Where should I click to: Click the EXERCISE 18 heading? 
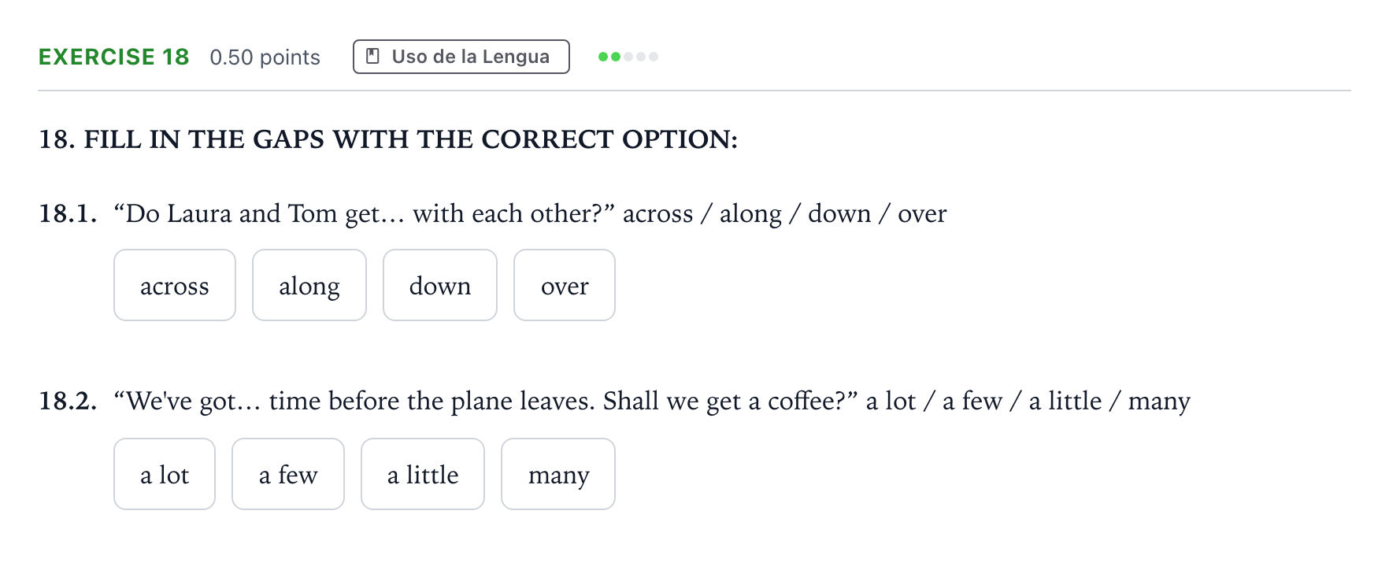(x=114, y=57)
